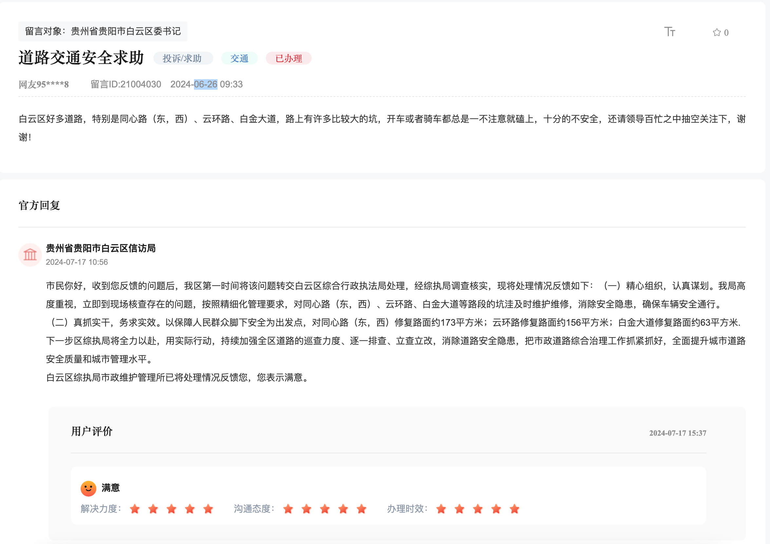This screenshot has height=544, width=770.
Task: Open the 贵州省贵阳市白云区信访局 agency link
Action: tap(101, 248)
